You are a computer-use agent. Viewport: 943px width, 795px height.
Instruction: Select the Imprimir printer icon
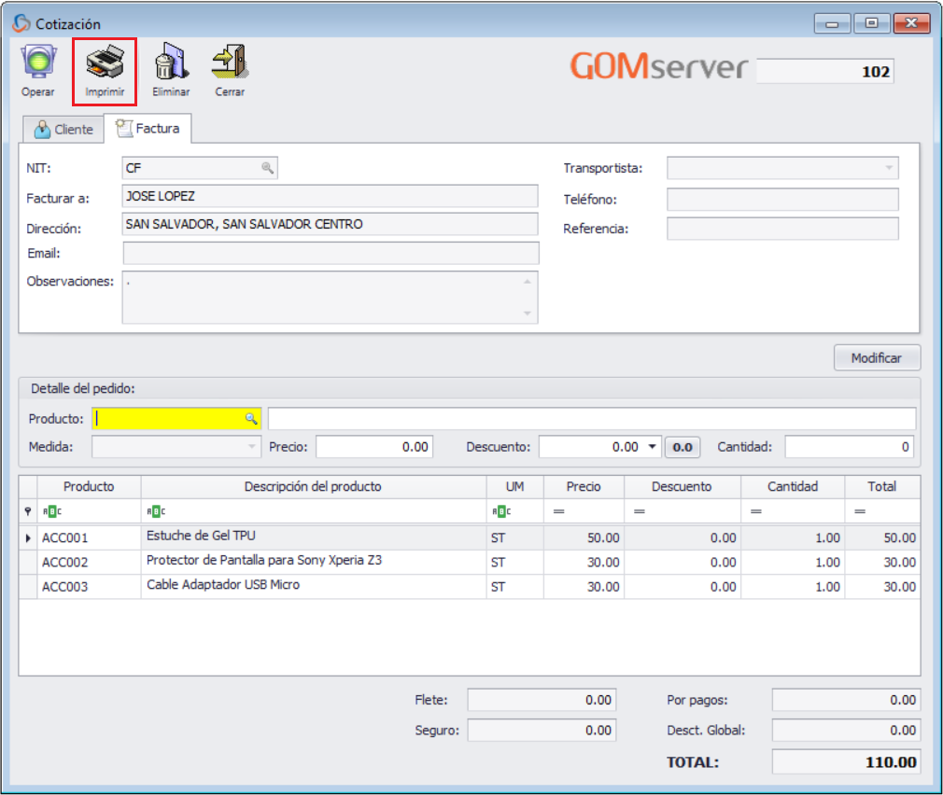[105, 63]
